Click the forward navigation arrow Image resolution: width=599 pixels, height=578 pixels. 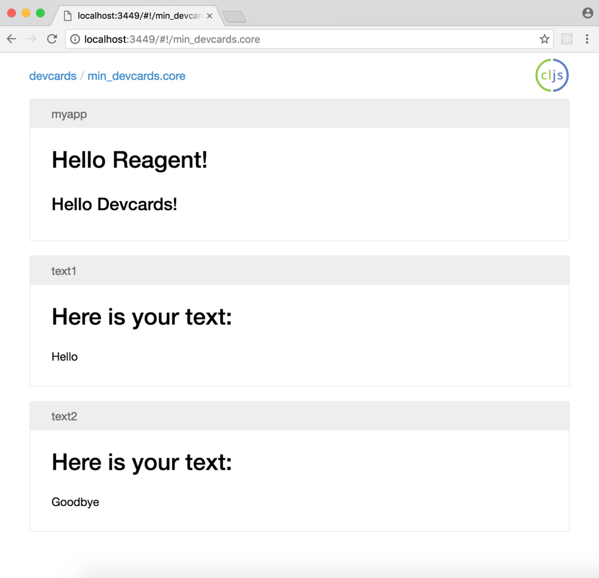coord(31,39)
